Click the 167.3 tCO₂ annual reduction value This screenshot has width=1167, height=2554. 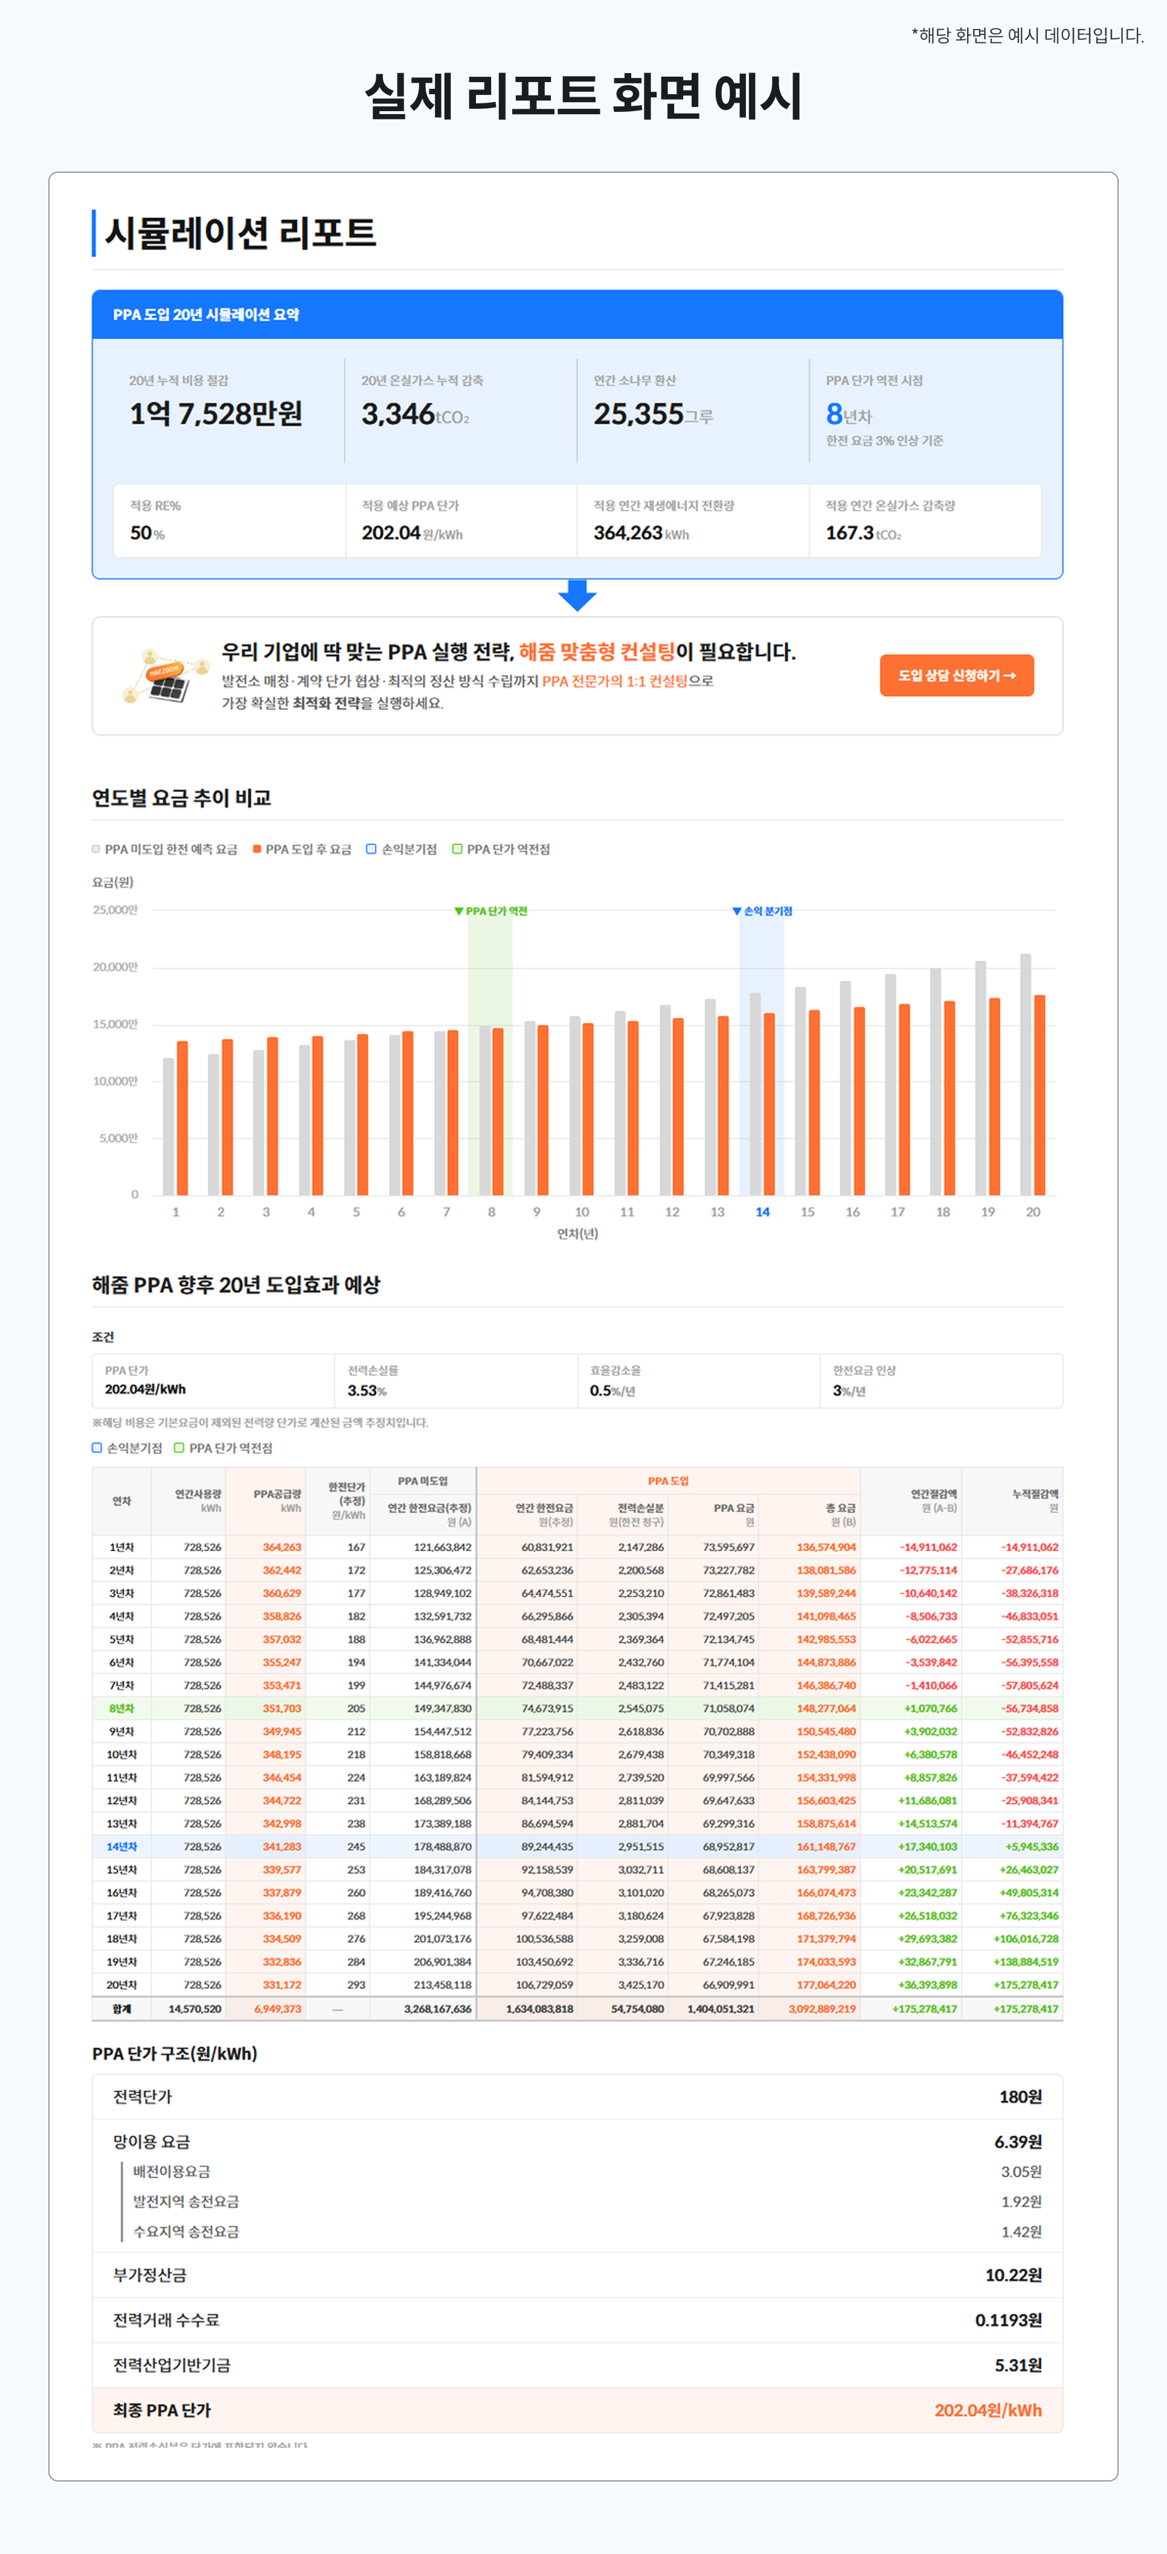click(864, 532)
